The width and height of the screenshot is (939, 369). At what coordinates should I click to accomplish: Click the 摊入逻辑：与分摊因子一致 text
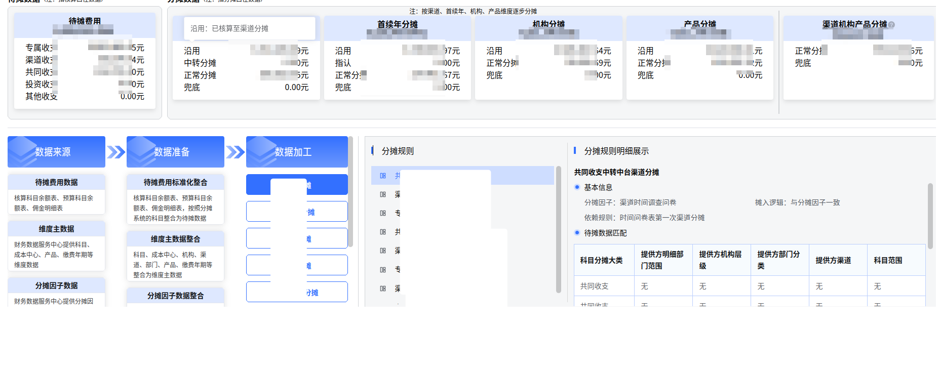click(x=797, y=202)
